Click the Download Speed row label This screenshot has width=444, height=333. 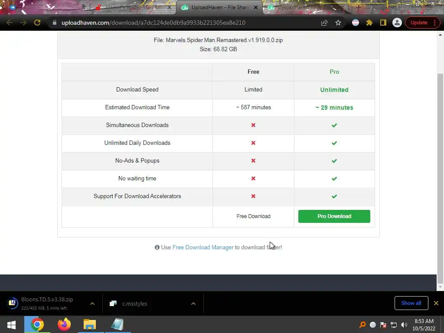pyautogui.click(x=137, y=90)
